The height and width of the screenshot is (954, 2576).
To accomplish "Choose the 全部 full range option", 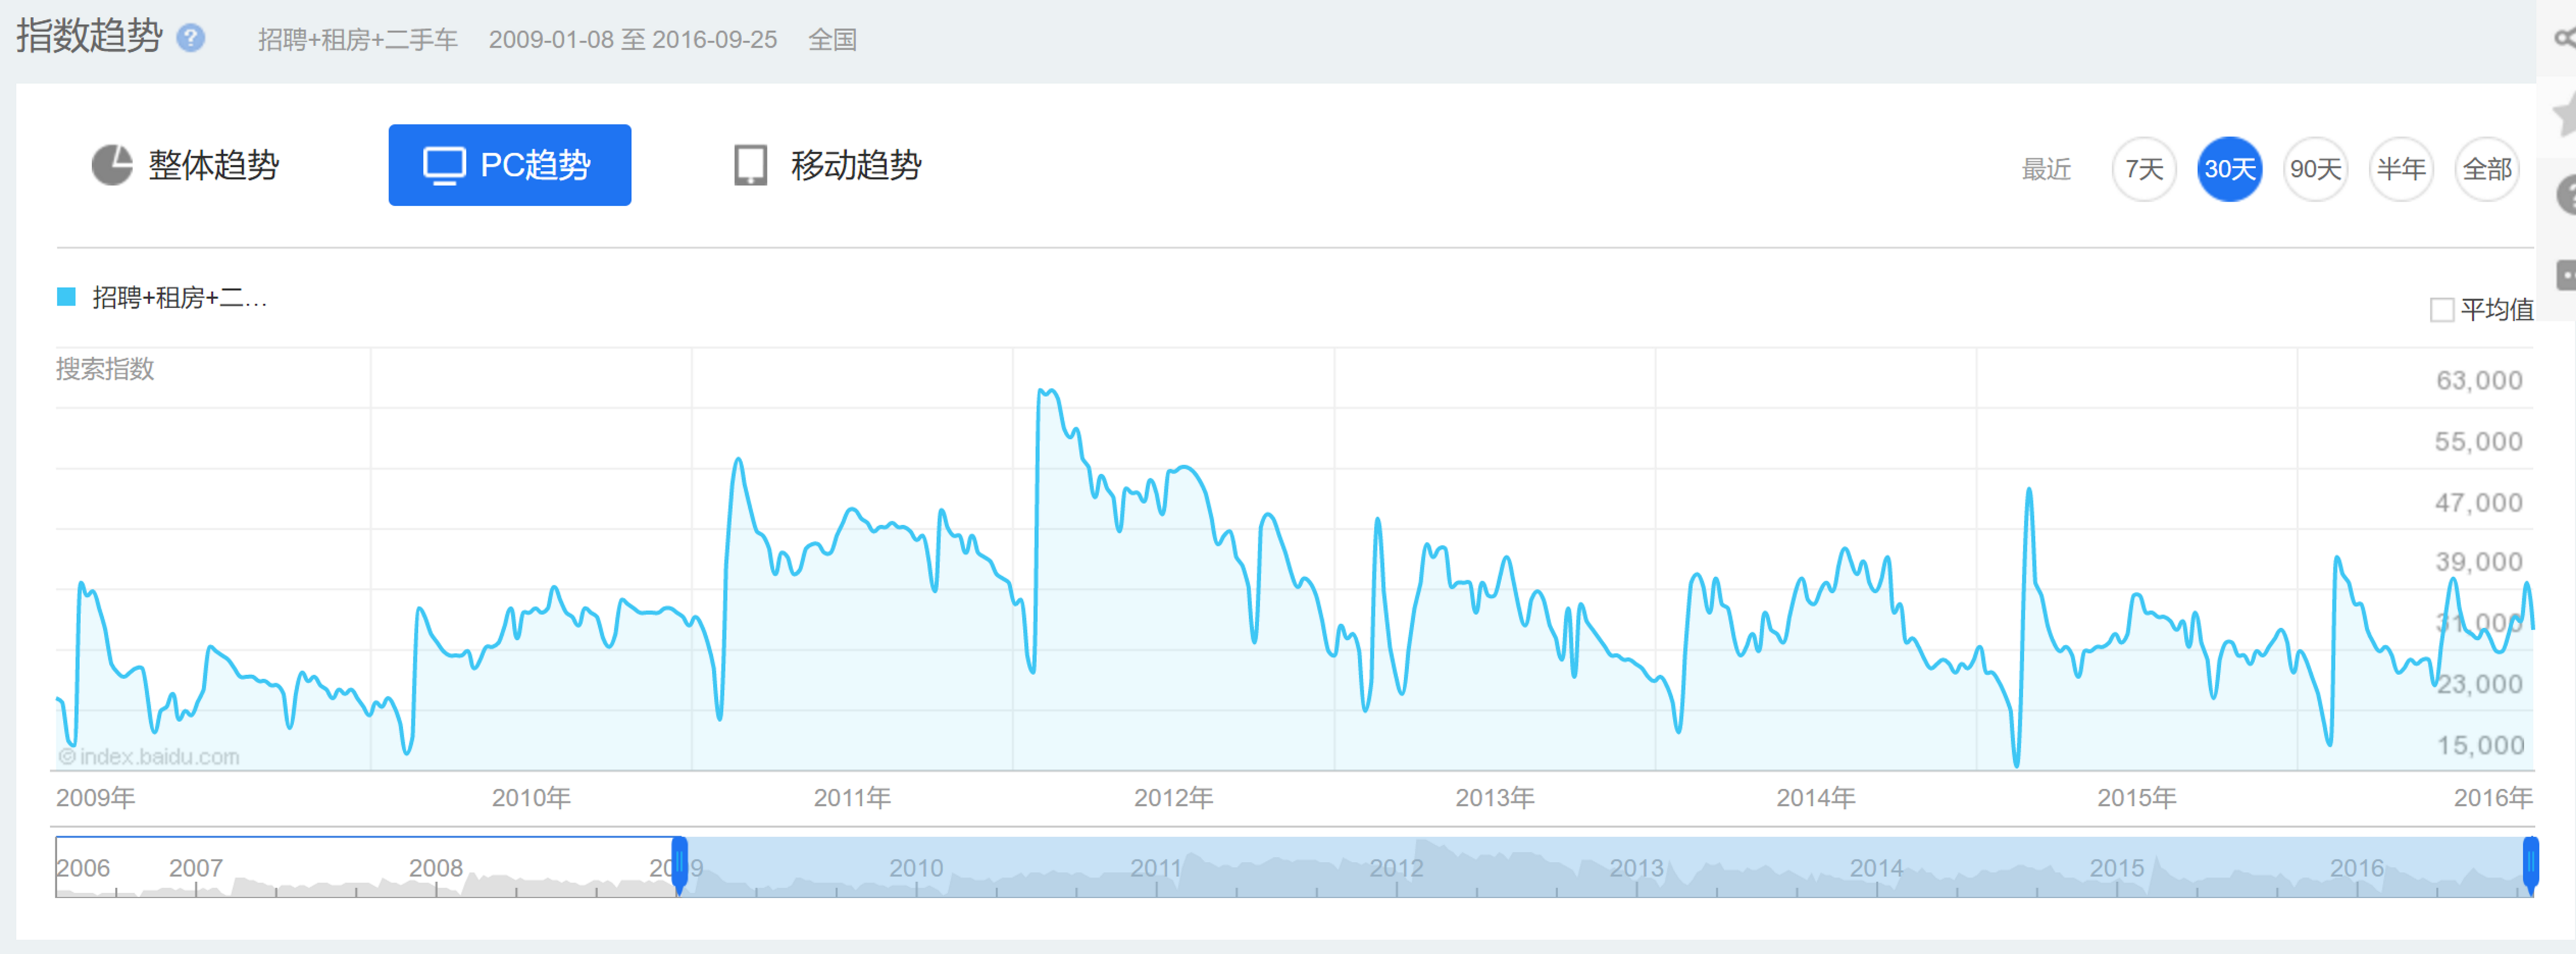I will pyautogui.click(x=2486, y=169).
